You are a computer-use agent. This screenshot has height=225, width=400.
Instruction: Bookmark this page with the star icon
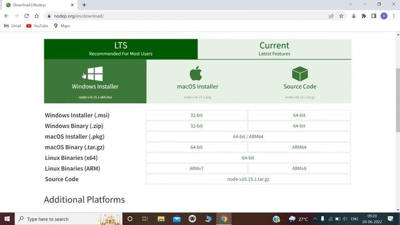[x=341, y=16]
